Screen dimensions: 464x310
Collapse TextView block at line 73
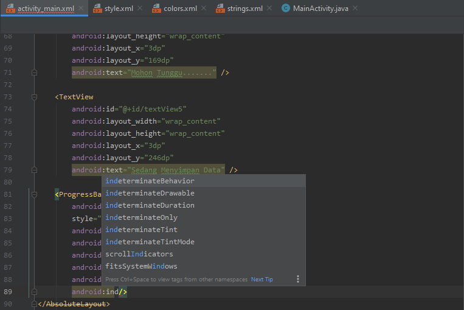click(34, 97)
